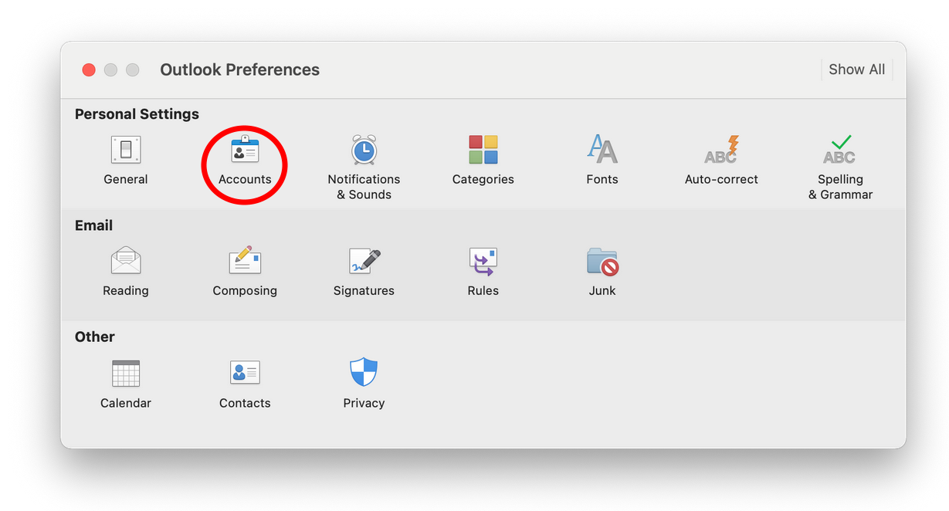
Task: Click the Show All button
Action: pyautogui.click(x=856, y=69)
